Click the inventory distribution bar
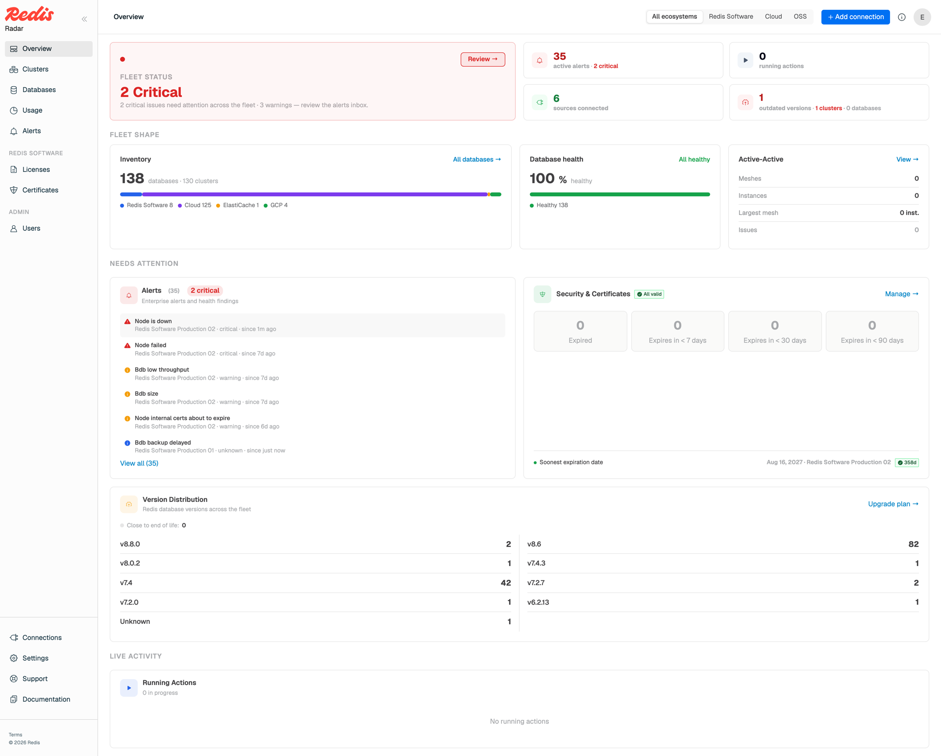 pyautogui.click(x=311, y=194)
